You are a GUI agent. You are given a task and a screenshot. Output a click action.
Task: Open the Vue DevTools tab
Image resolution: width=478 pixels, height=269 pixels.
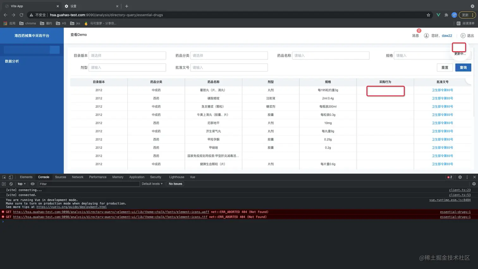click(x=193, y=177)
